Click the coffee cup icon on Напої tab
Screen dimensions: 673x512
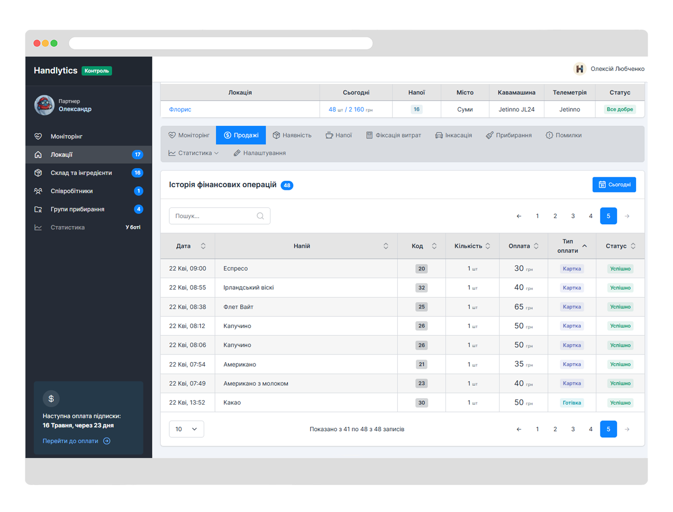pyautogui.click(x=329, y=135)
